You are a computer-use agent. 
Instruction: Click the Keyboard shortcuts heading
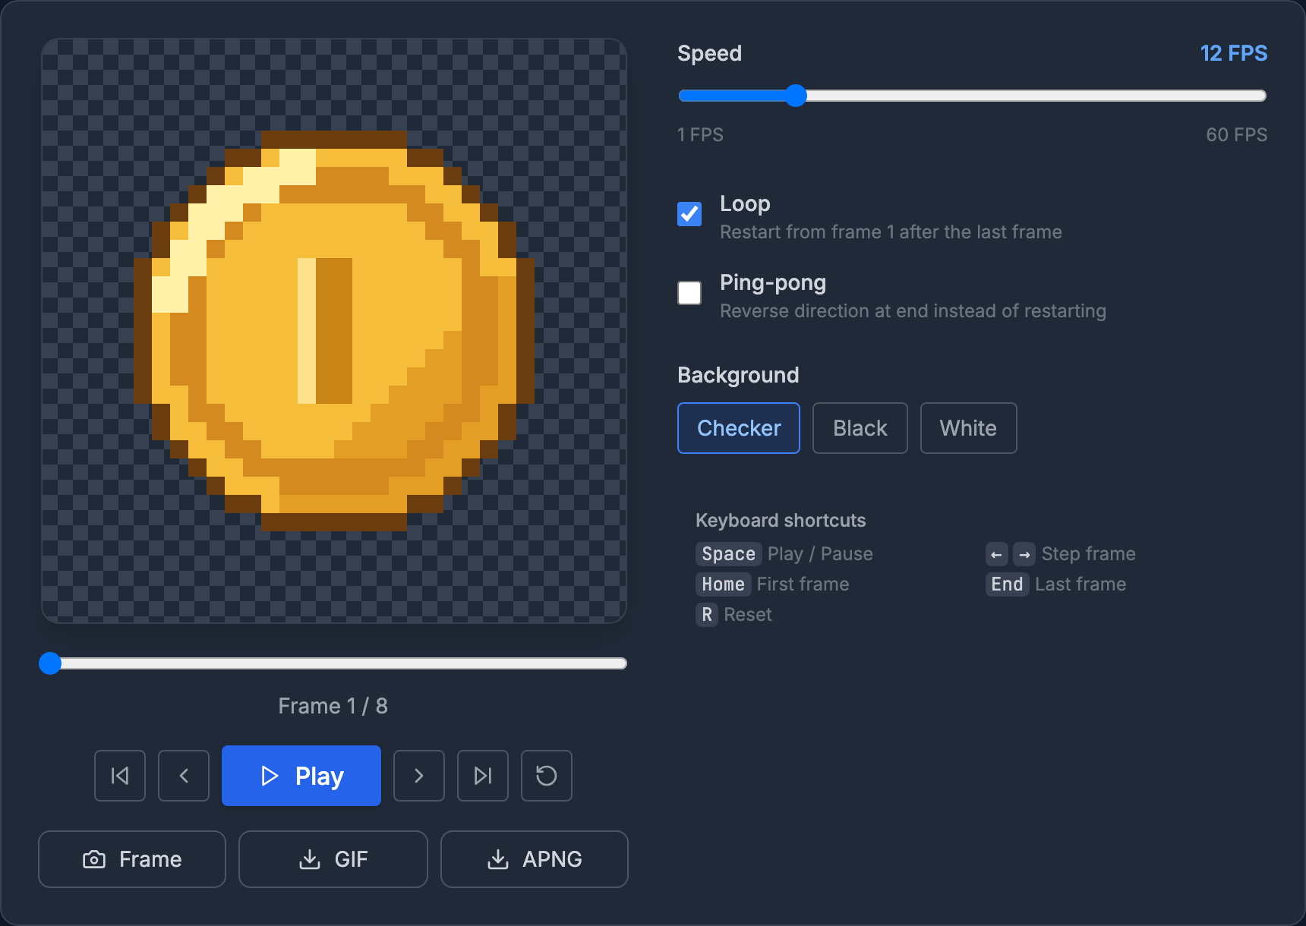pos(781,521)
